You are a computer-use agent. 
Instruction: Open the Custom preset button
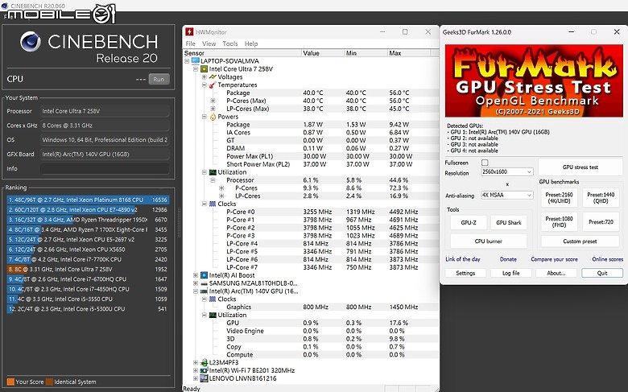580,241
